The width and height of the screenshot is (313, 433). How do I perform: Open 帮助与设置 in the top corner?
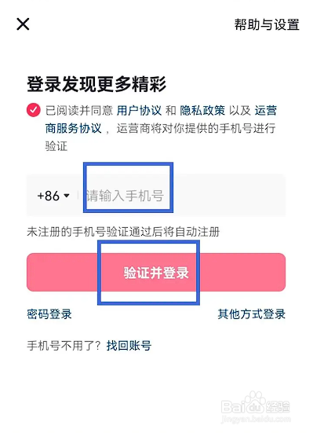(x=267, y=24)
